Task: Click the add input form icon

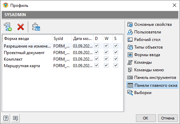Action: pyautogui.click(x=8, y=27)
